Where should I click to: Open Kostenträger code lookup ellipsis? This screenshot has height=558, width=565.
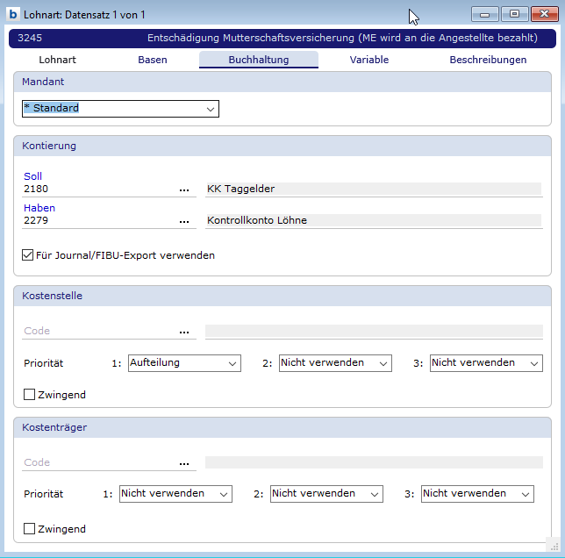pos(184,463)
